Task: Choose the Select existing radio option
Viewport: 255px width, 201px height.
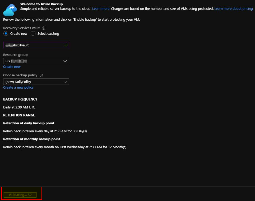Action: [x=33, y=34]
